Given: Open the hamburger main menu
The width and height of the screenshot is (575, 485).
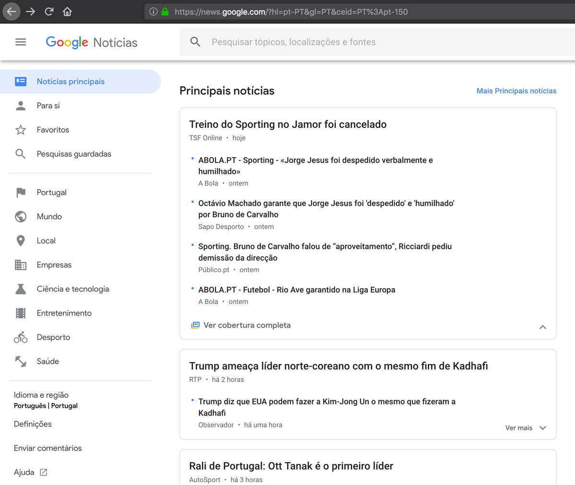Looking at the screenshot, I should click(21, 42).
